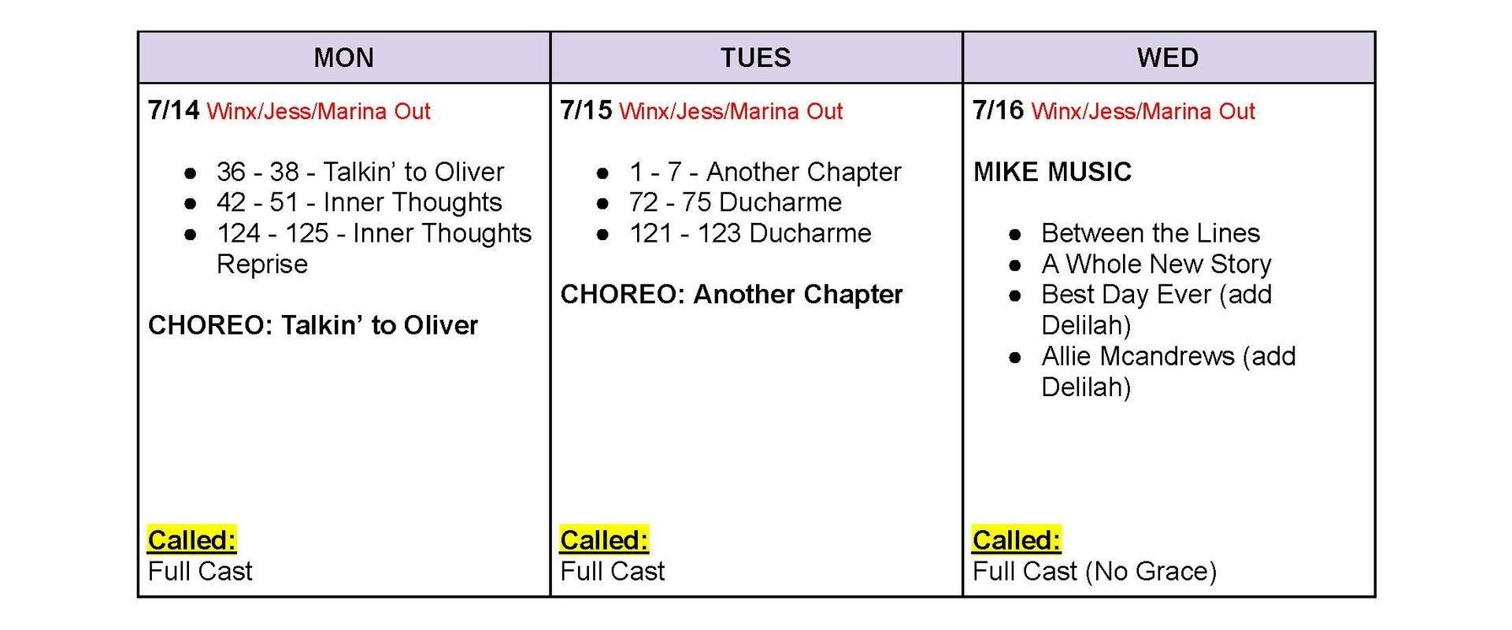The height and width of the screenshot is (630, 1512).
Task: Click '124 - 125 - Inner Thoughts Reprise' item
Action: (x=374, y=248)
